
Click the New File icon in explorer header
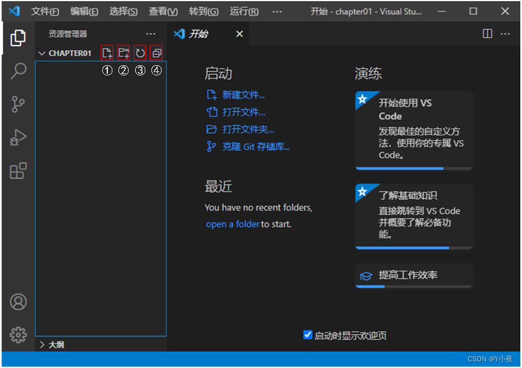(x=107, y=53)
